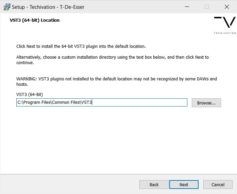Click the 'VST3 (64-Bit)' field label
This screenshot has width=237, height=194.
(x=30, y=95)
